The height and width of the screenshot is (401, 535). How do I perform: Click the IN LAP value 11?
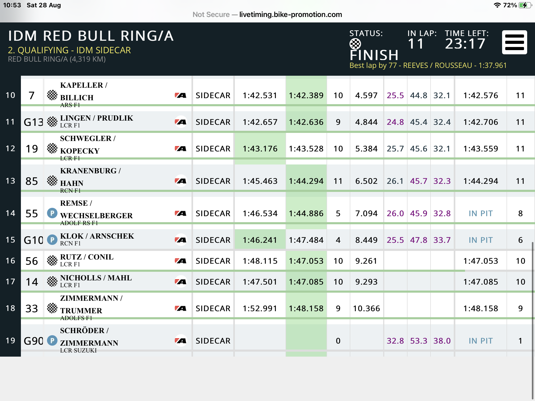tap(416, 44)
